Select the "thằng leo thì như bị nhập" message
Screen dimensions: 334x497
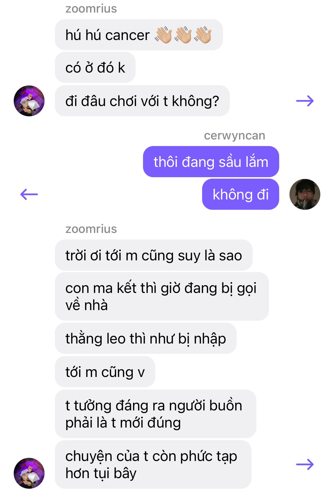(x=146, y=338)
